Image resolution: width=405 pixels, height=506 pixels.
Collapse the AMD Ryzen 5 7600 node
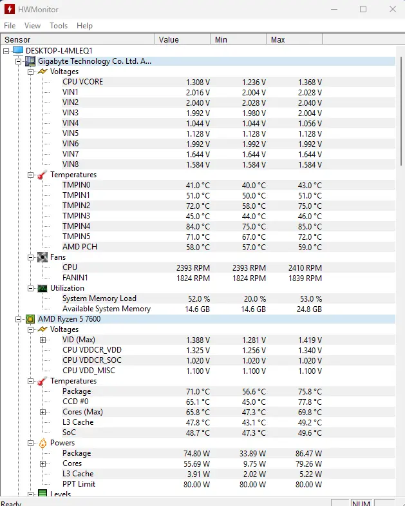click(19, 319)
